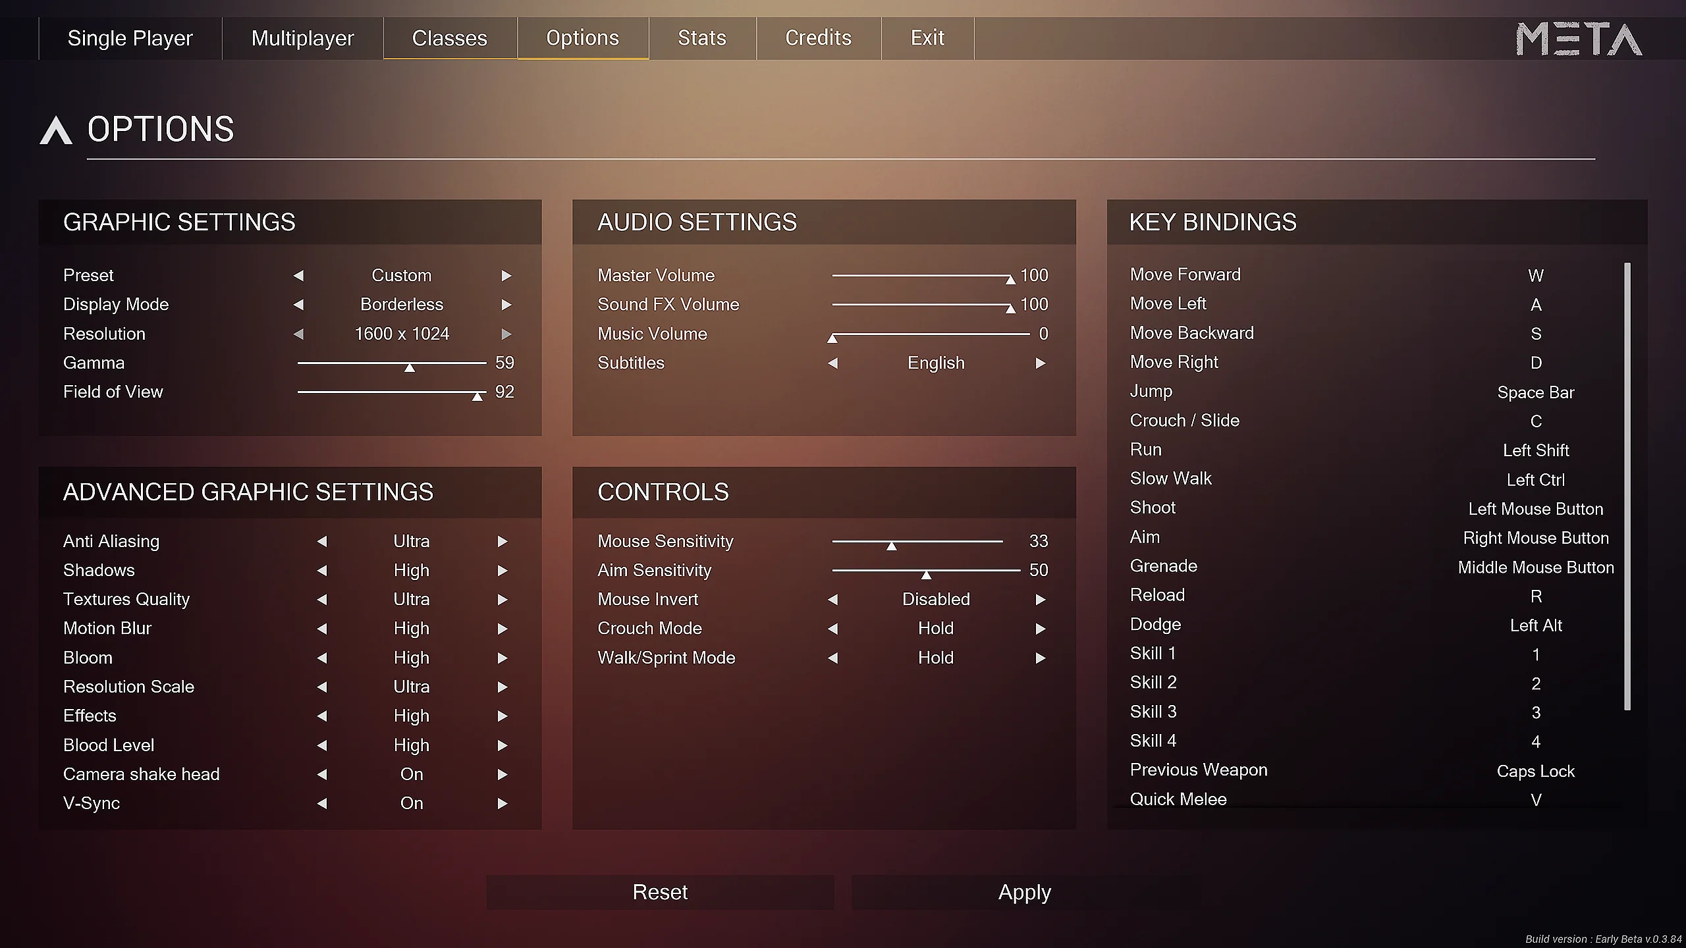1686x948 pixels.
Task: Click the right arrow next to Preset Custom
Action: [x=506, y=275]
